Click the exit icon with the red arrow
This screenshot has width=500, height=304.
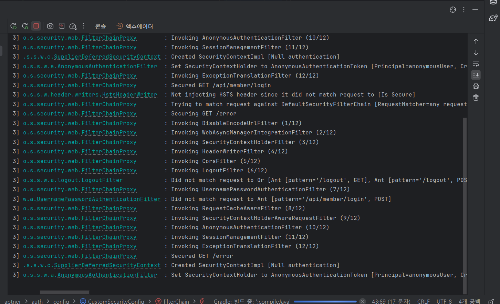tap(62, 26)
